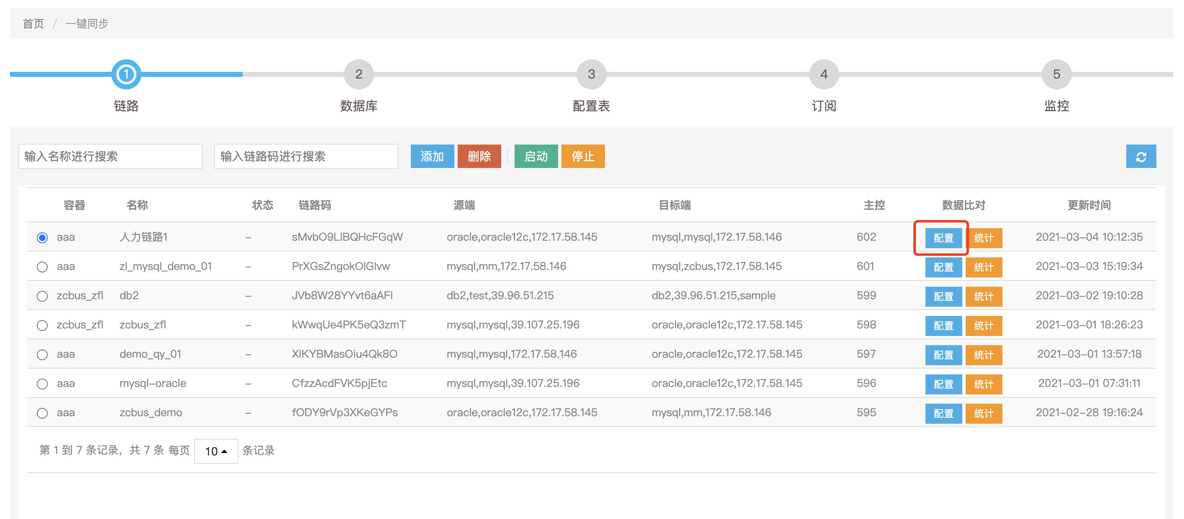Screen dimensions: 1184x519
Task: Click 统计 button for mysql-oracle row
Action: click(x=983, y=384)
